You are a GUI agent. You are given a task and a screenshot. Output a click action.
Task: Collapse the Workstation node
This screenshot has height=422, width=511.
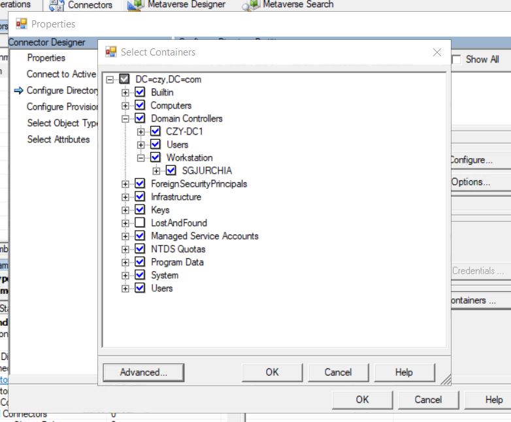click(140, 158)
